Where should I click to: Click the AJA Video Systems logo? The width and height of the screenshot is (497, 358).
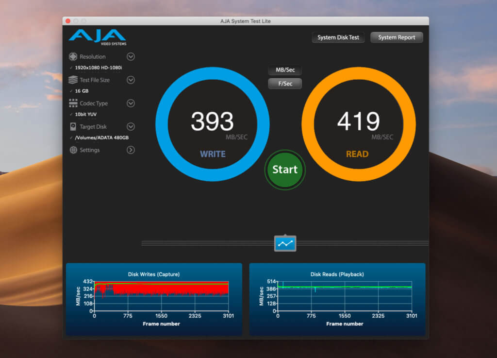pyautogui.click(x=98, y=36)
